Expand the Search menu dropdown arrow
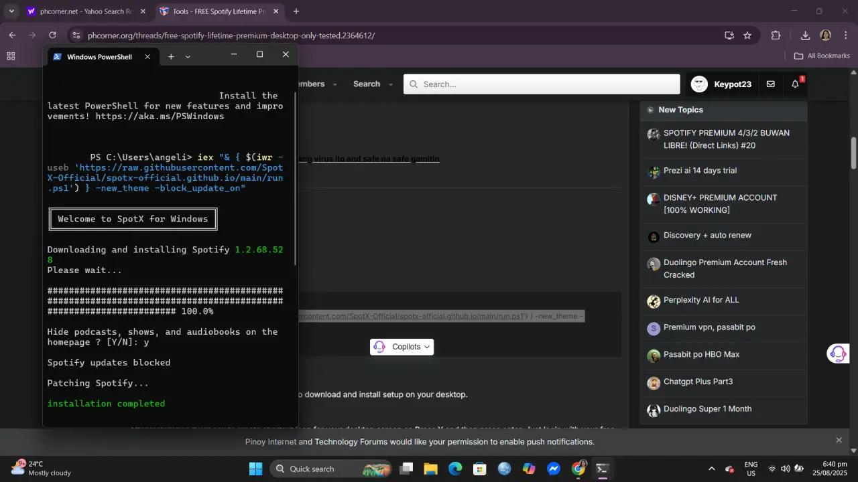The height and width of the screenshot is (482, 858). [x=390, y=84]
